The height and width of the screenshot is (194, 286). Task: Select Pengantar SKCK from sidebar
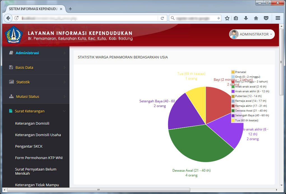tap(29, 146)
